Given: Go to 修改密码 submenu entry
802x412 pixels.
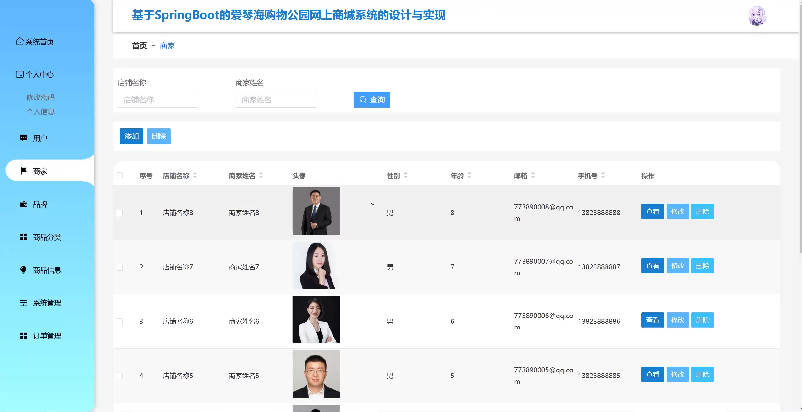Looking at the screenshot, I should click(41, 97).
